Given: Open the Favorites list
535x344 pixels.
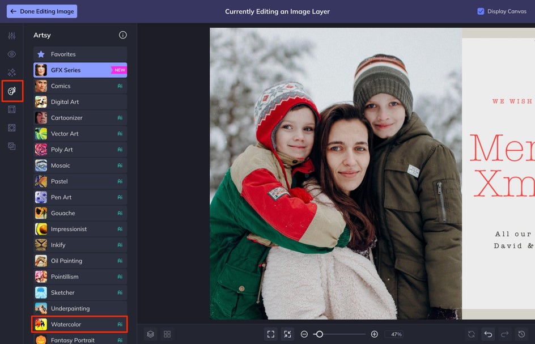Looking at the screenshot, I should pyautogui.click(x=80, y=54).
